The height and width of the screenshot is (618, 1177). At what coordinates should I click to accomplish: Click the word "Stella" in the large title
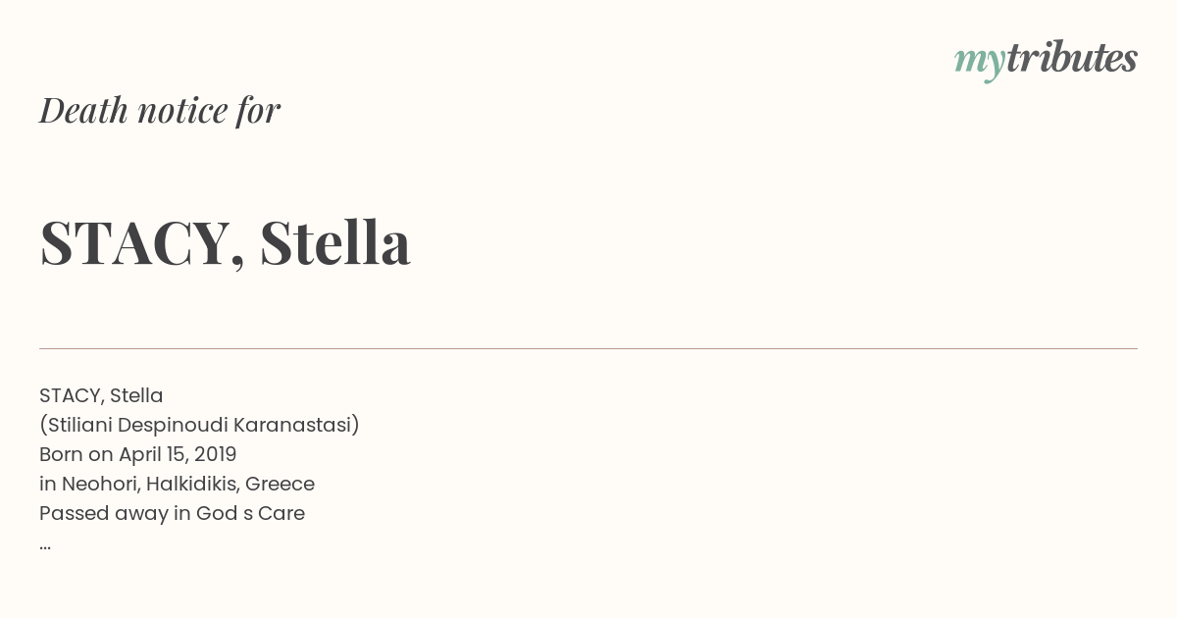tap(335, 242)
